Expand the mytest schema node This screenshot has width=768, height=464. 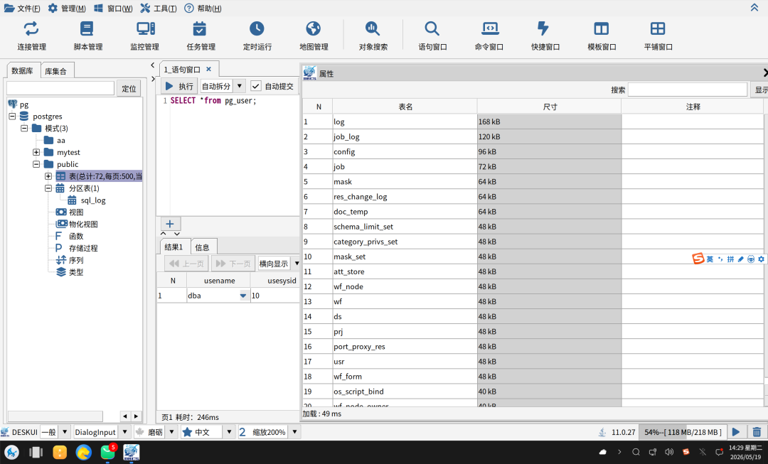point(36,152)
